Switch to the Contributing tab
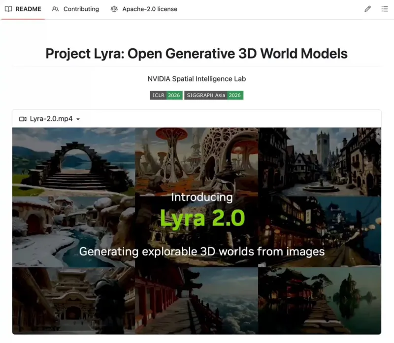The height and width of the screenshot is (343, 394). [x=75, y=9]
